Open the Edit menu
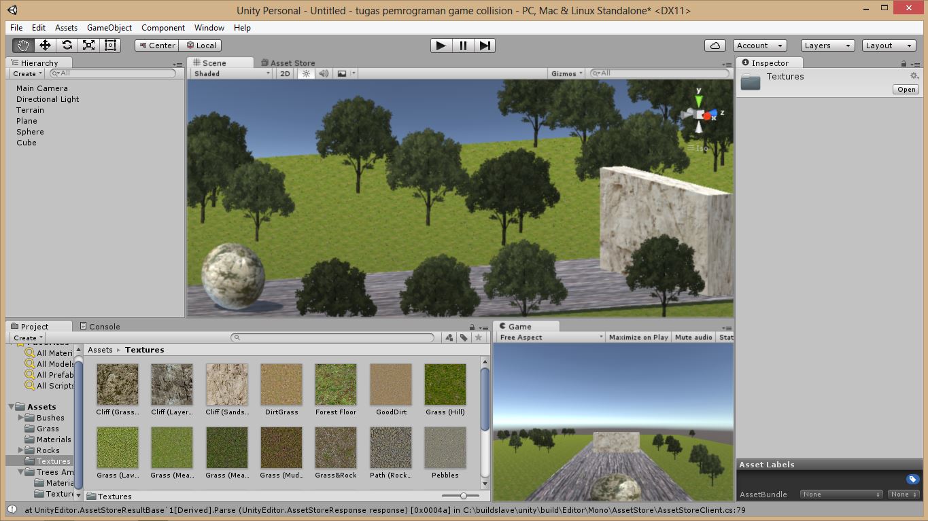Viewport: 928px width, 521px height. pyautogui.click(x=39, y=28)
